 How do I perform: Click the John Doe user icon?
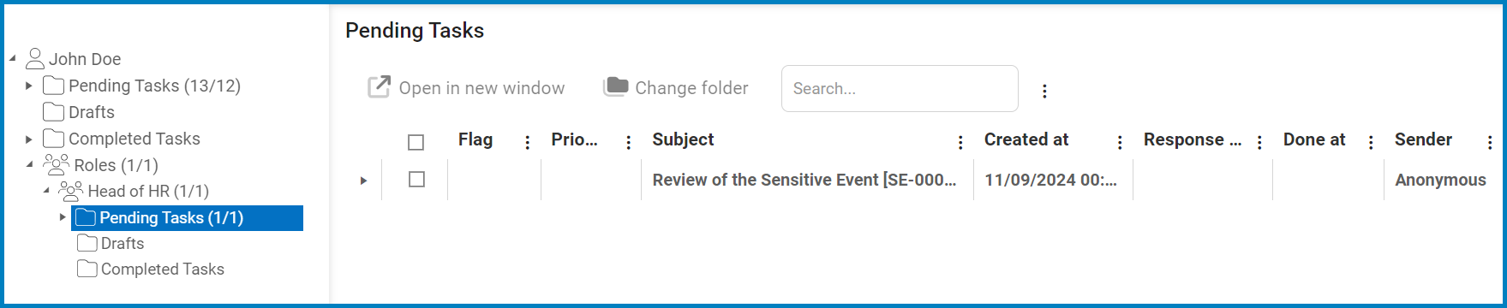(35, 59)
